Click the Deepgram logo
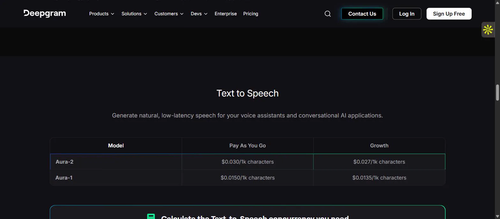This screenshot has width=500, height=219. [x=45, y=13]
